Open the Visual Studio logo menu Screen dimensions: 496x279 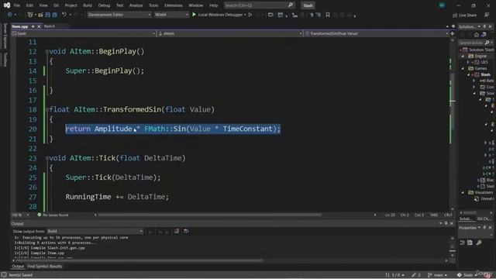click(7, 5)
